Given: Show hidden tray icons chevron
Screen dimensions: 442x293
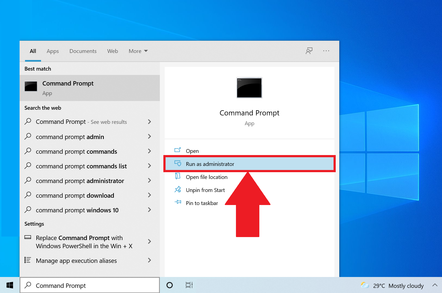Looking at the screenshot, I should click(435, 285).
